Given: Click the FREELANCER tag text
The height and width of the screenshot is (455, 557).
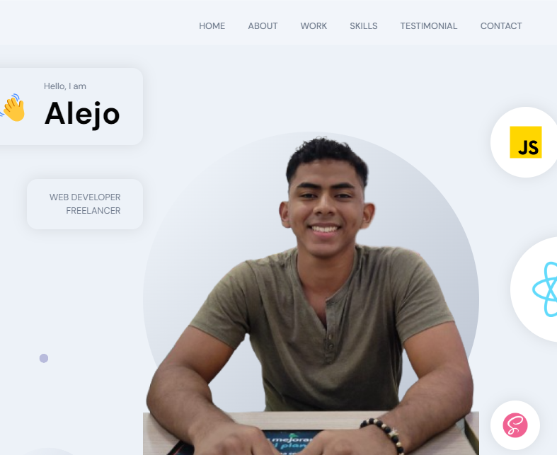Looking at the screenshot, I should click(93, 211).
